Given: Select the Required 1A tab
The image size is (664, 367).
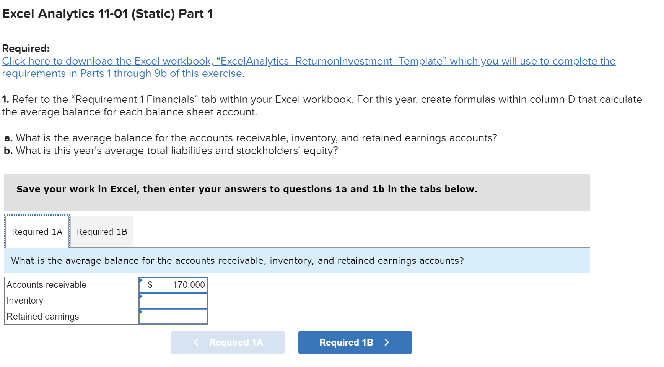Looking at the screenshot, I should tap(37, 231).
